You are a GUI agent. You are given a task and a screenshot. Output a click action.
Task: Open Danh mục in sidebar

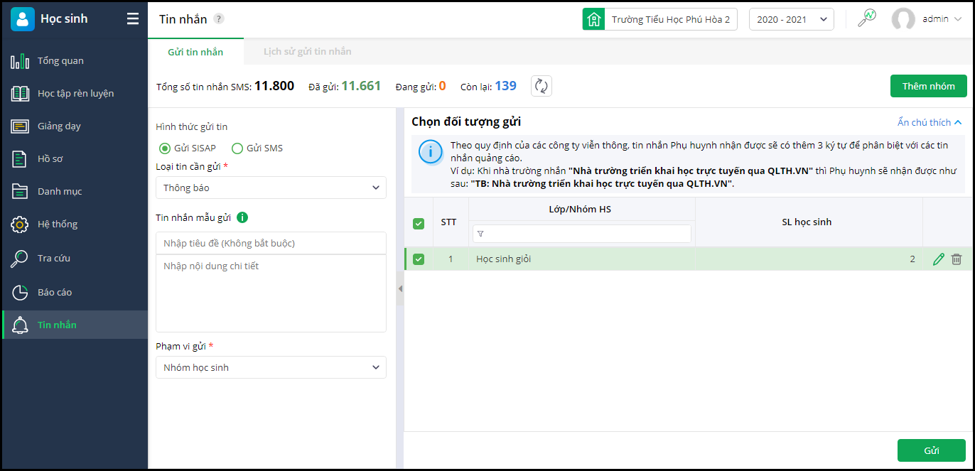pyautogui.click(x=75, y=191)
